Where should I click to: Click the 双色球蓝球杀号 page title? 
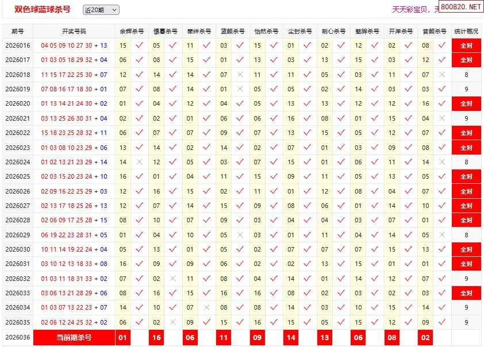[43, 10]
